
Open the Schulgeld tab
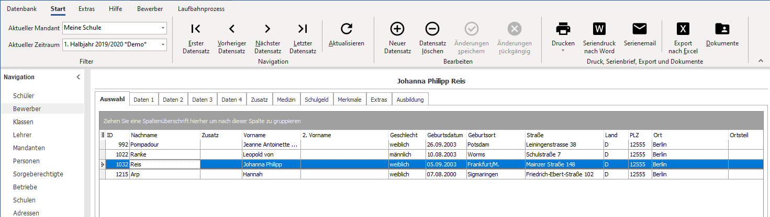(x=317, y=99)
